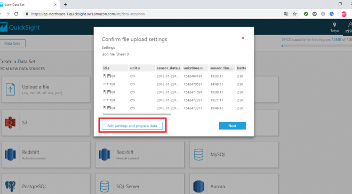Bookmark page with star icon
Viewport: 352px width, 194px height.
tap(295, 14)
